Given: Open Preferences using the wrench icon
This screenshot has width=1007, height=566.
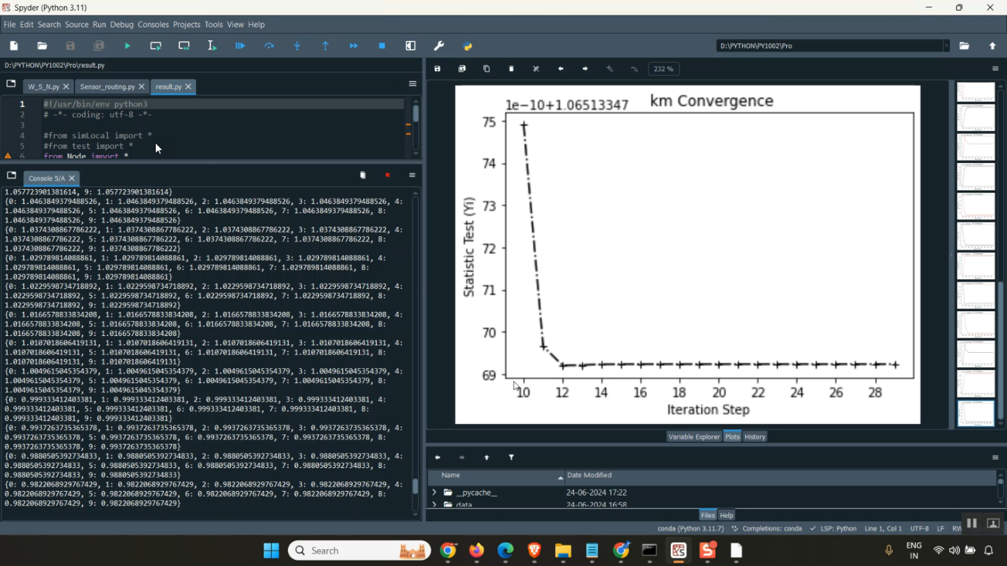Looking at the screenshot, I should 439,46.
